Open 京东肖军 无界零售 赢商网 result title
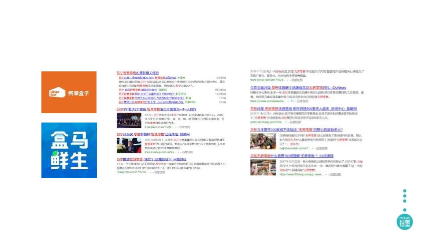Screen dimensions: 423x238 (x=303, y=108)
